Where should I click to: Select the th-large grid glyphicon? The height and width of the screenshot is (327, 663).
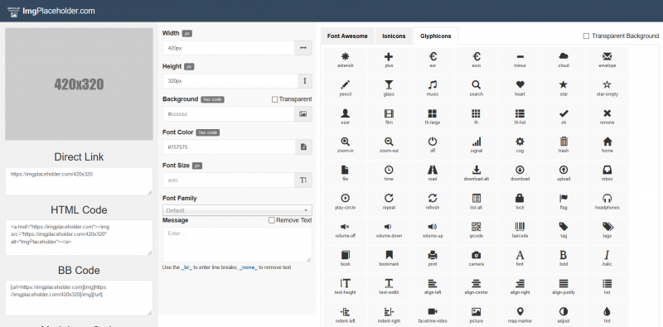pos(433,117)
